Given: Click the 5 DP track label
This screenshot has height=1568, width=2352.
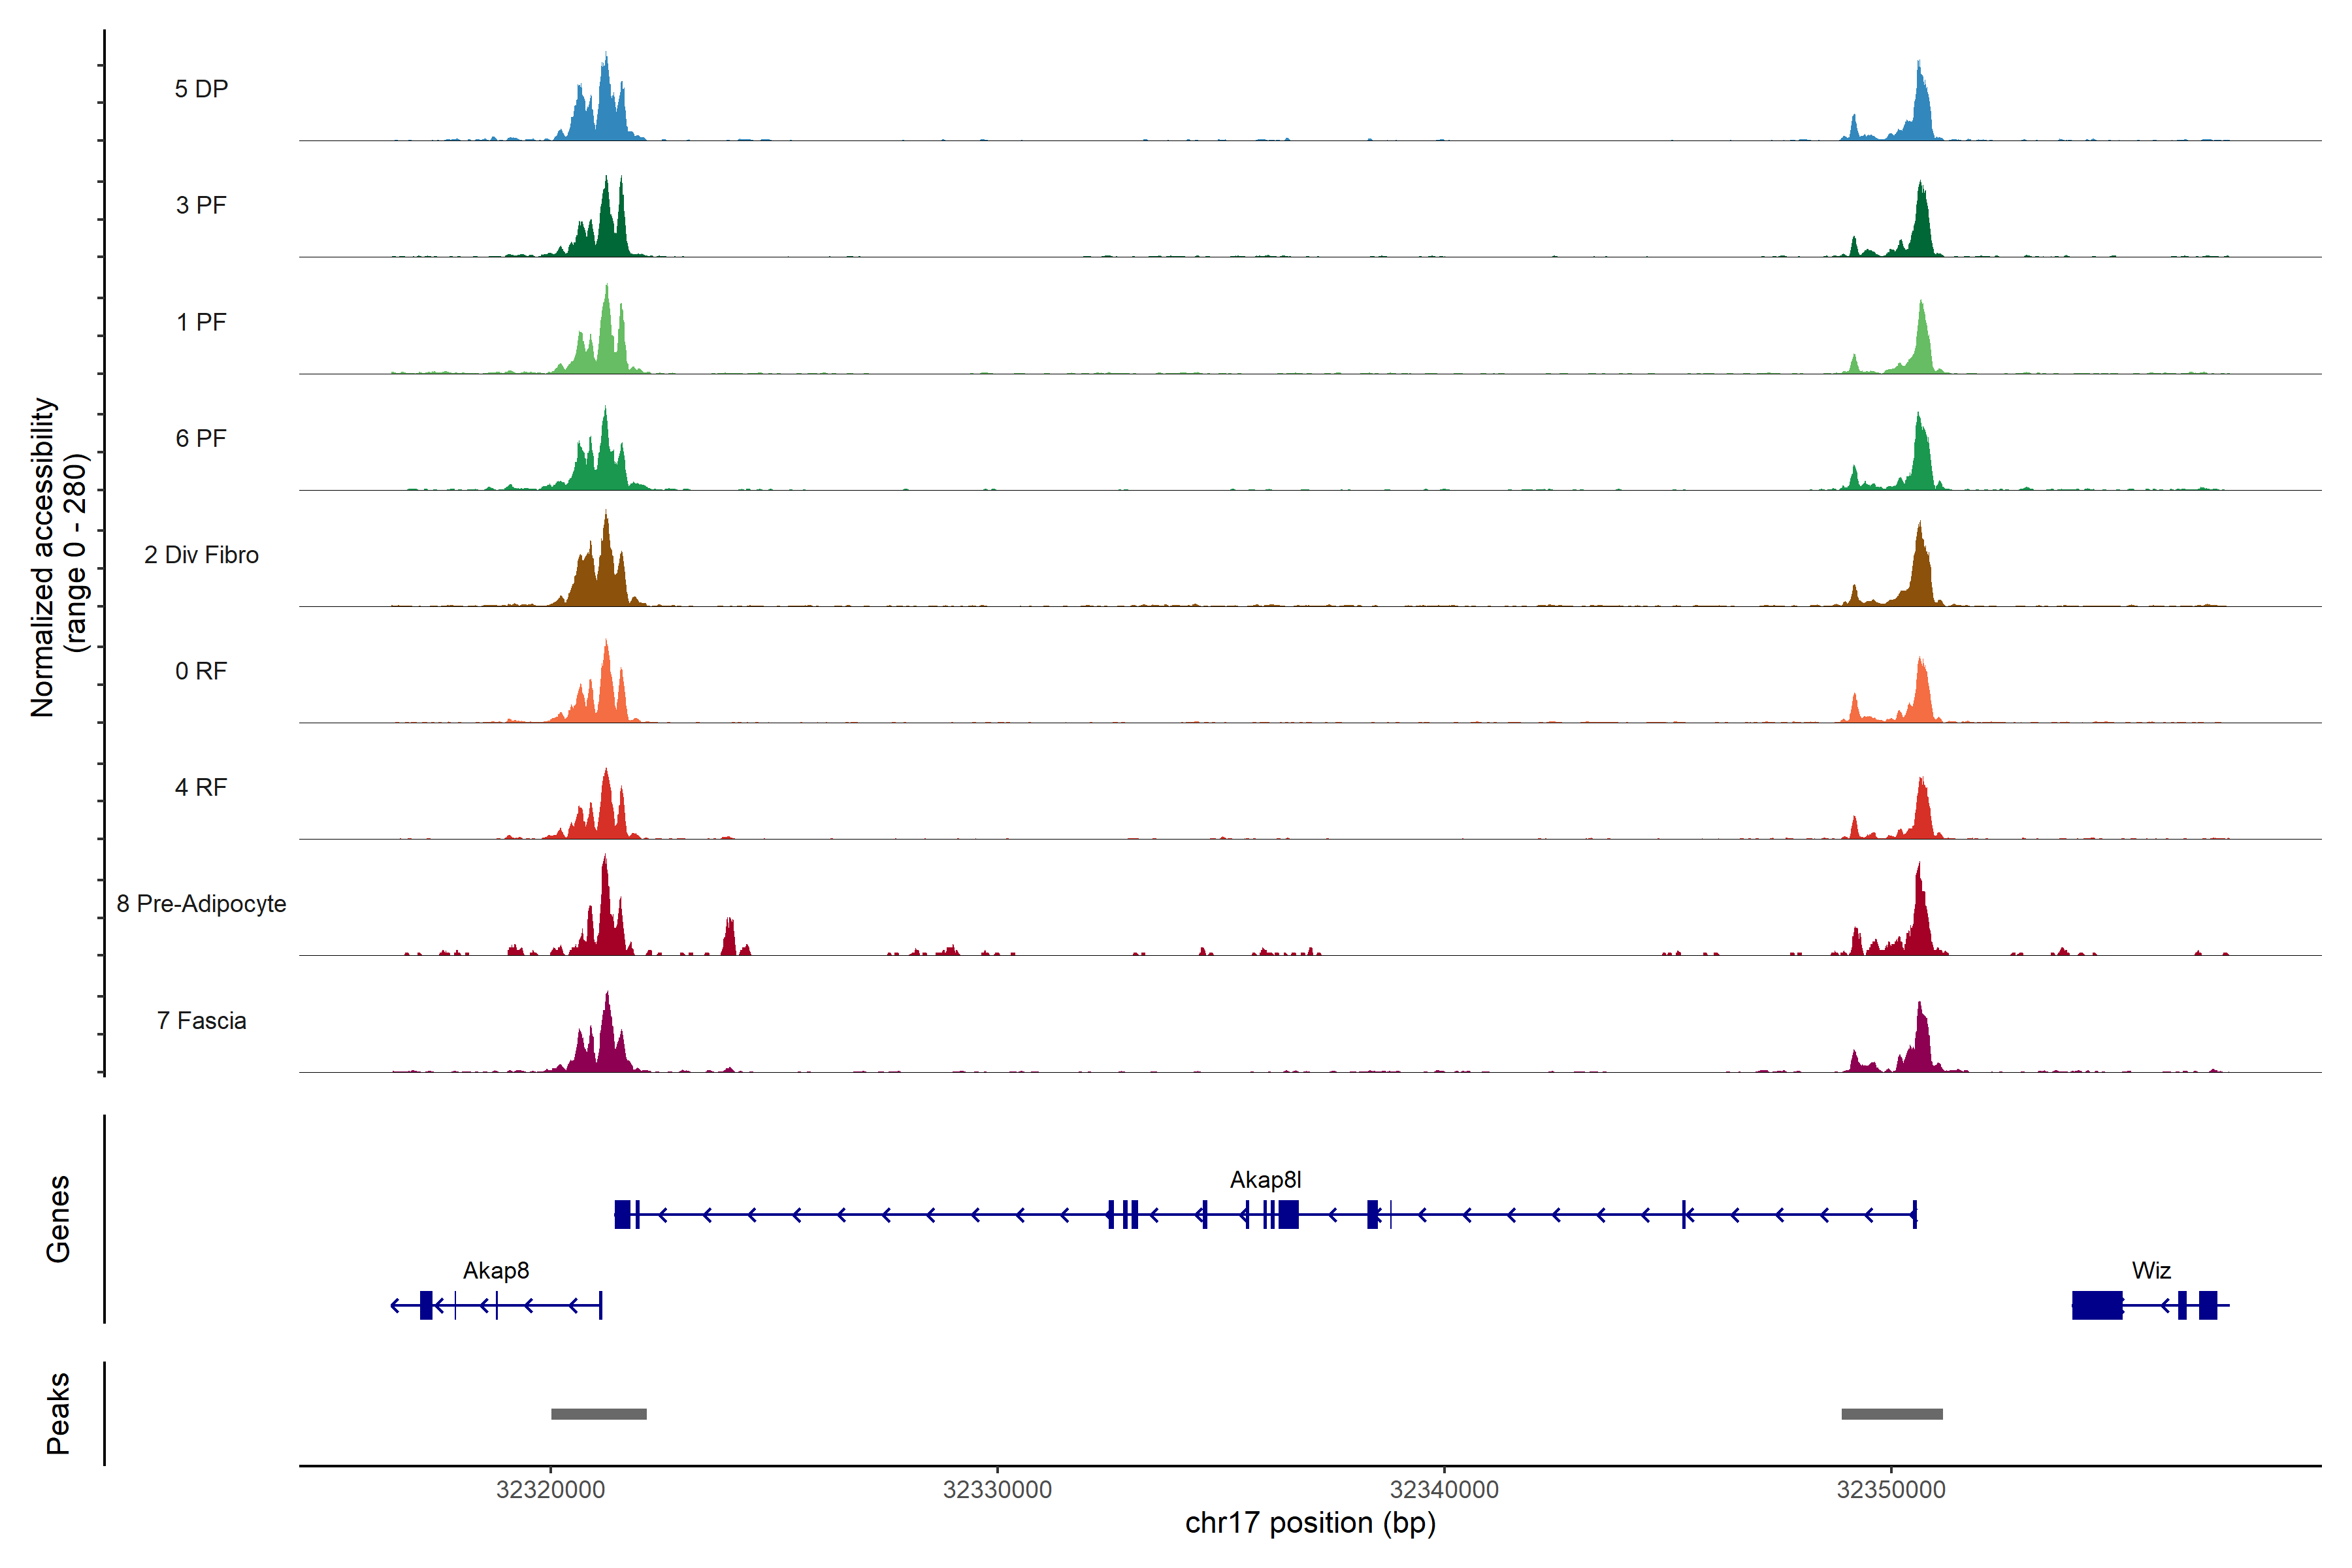Looking at the screenshot, I should pos(201,89).
